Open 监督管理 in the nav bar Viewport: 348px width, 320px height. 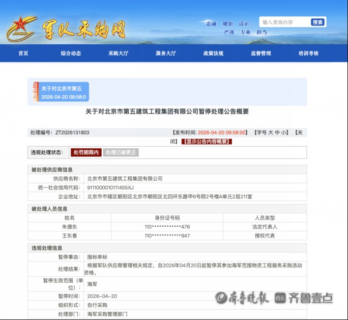coord(261,54)
